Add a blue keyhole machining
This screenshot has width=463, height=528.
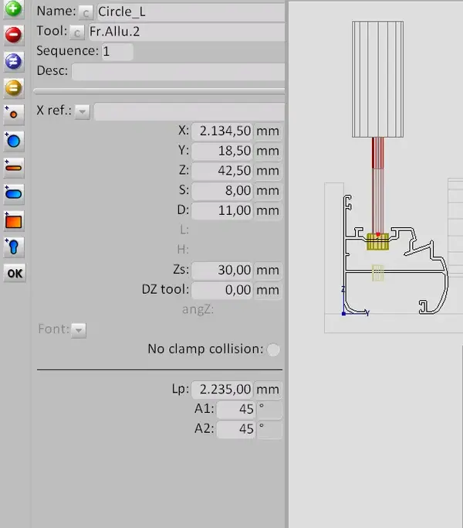(13, 247)
